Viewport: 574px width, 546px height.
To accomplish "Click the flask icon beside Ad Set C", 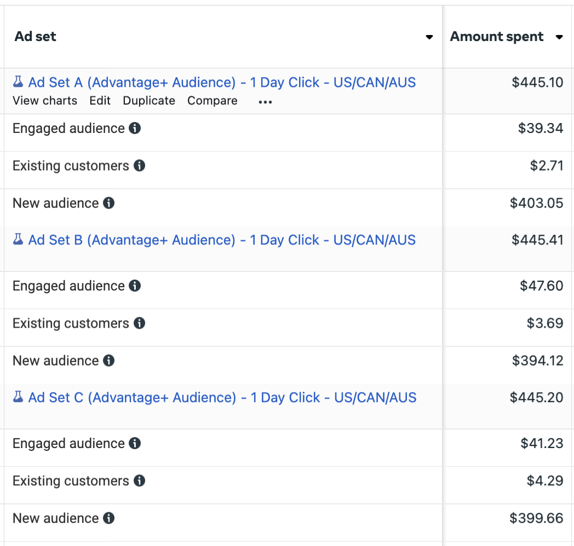I will coord(18,397).
